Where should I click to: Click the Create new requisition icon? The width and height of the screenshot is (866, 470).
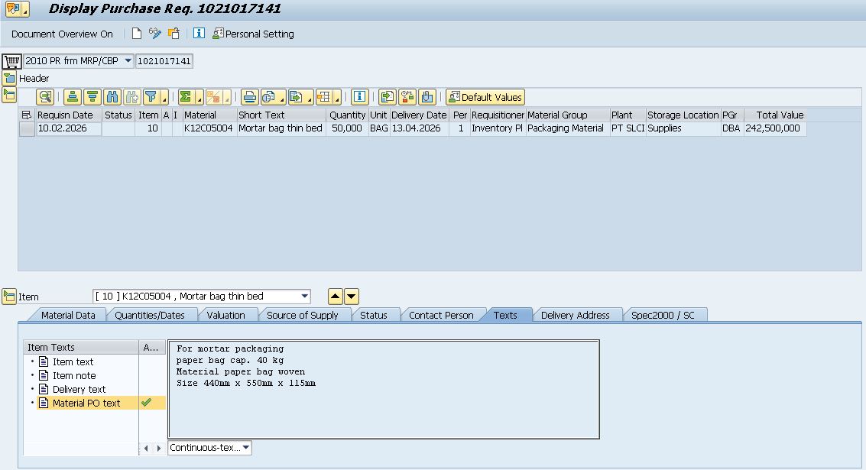[137, 34]
